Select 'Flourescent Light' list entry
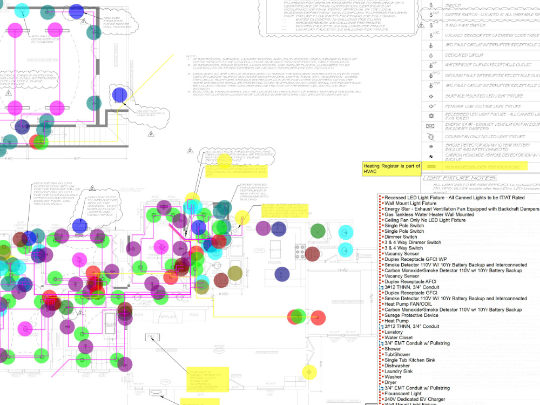Screen dimensions: 540x405 click(403, 394)
